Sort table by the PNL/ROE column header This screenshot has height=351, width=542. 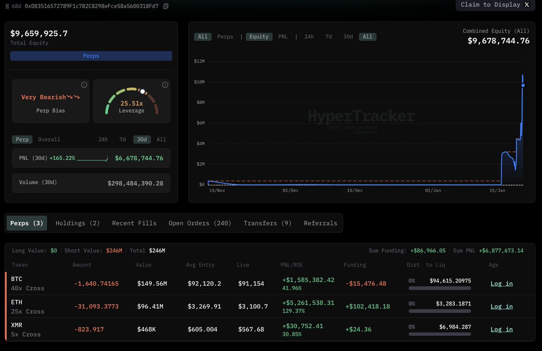coord(292,265)
